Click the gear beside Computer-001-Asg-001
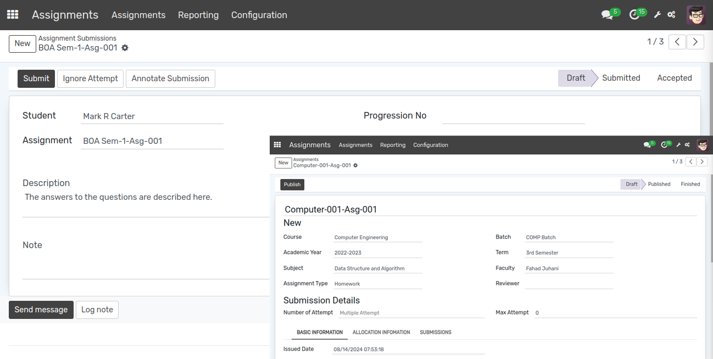The height and width of the screenshot is (359, 713). (x=355, y=165)
